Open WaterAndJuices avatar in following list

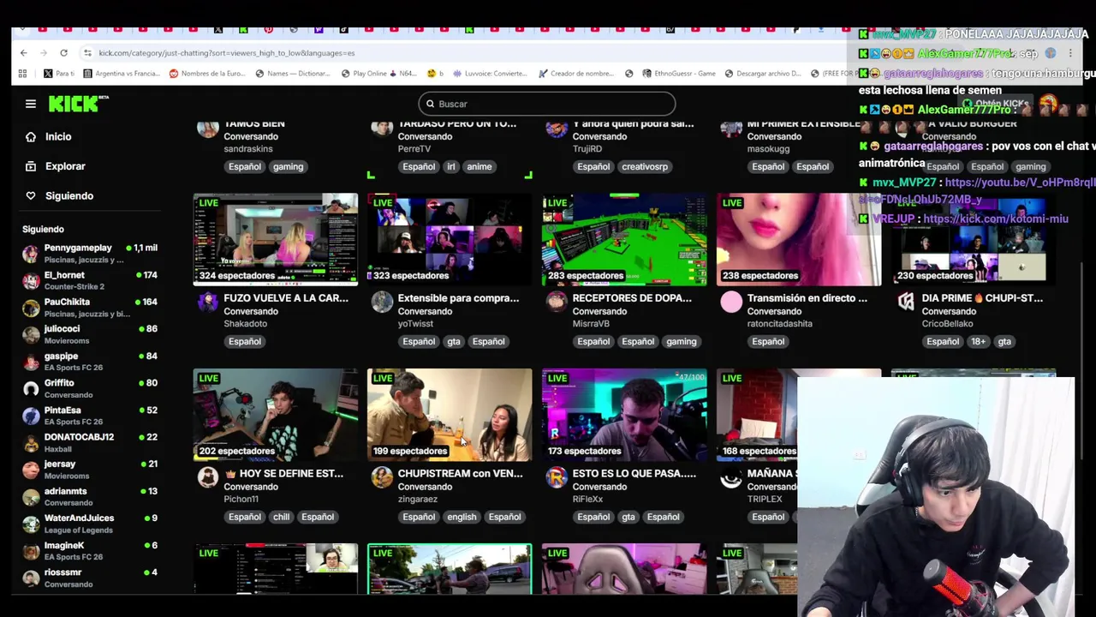(31, 524)
